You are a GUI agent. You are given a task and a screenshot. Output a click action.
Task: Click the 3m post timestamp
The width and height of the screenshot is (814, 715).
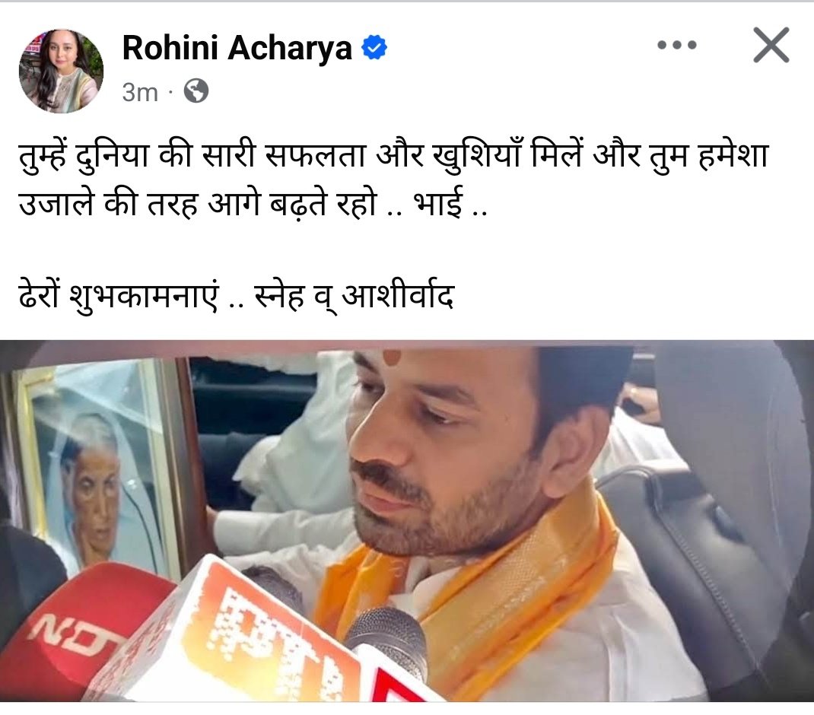pyautogui.click(x=140, y=93)
